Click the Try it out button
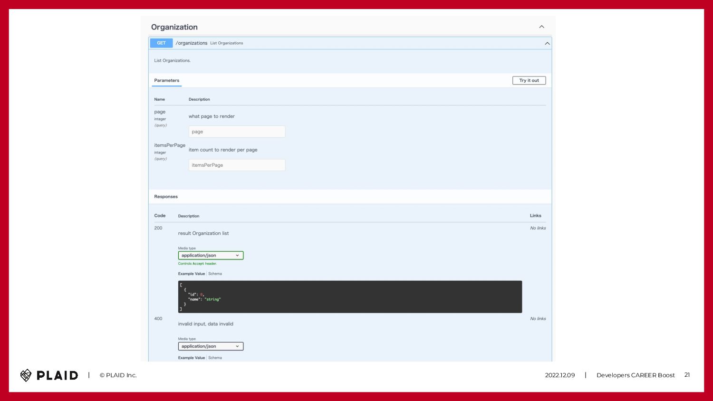The image size is (713, 401). pos(529,80)
